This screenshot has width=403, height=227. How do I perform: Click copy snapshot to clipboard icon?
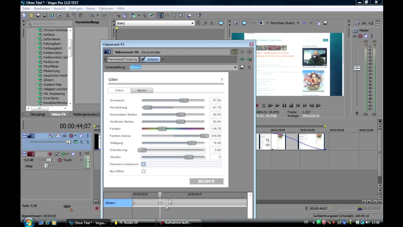[318, 23]
